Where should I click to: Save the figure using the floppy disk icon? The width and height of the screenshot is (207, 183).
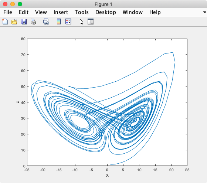24,22
